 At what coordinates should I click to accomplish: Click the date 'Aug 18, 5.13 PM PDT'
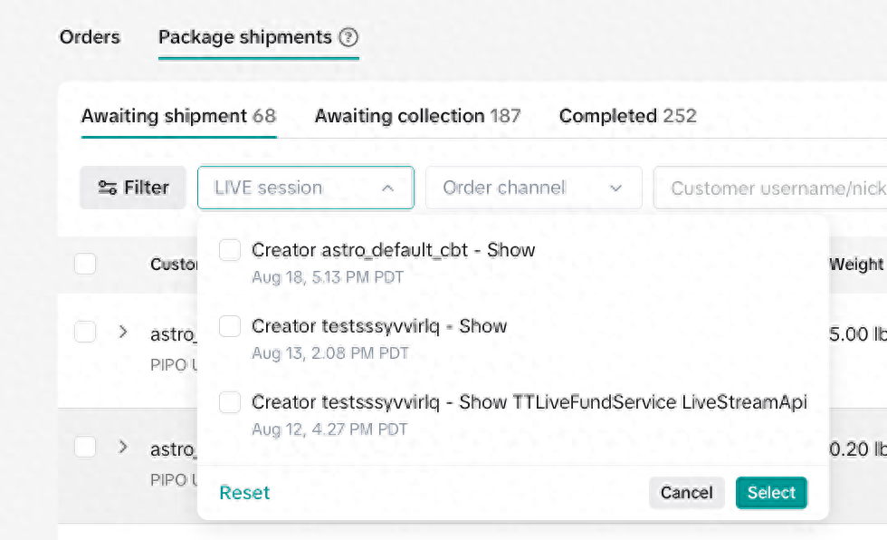[x=328, y=277]
